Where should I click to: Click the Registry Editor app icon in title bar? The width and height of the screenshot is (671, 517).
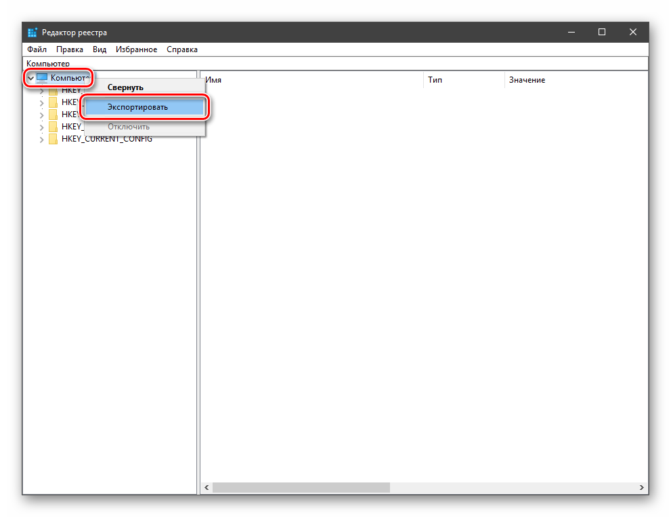(33, 33)
